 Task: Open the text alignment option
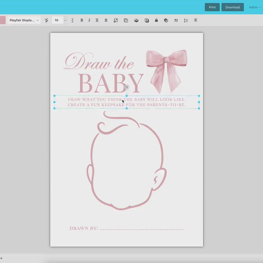tap(106, 20)
